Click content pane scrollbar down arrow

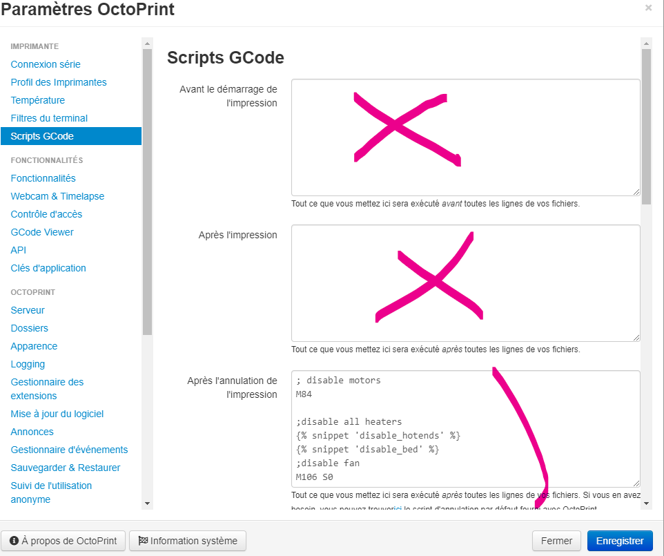(646, 504)
